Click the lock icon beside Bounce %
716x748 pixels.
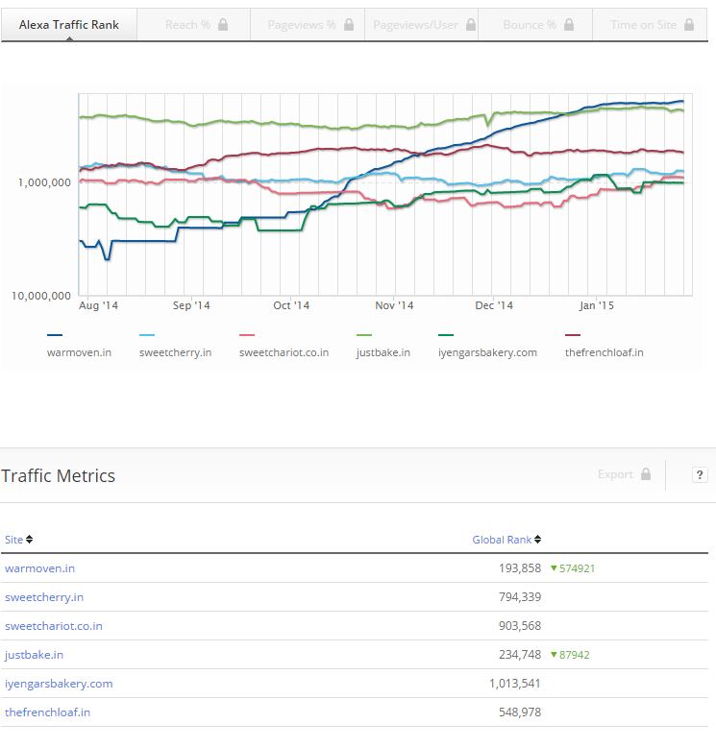569,24
